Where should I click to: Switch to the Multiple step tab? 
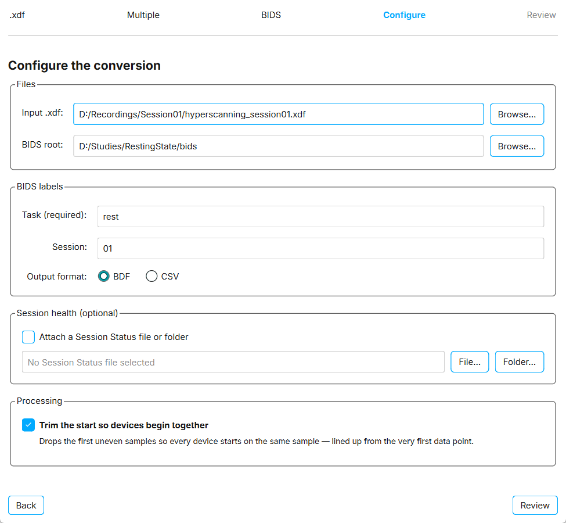click(143, 15)
